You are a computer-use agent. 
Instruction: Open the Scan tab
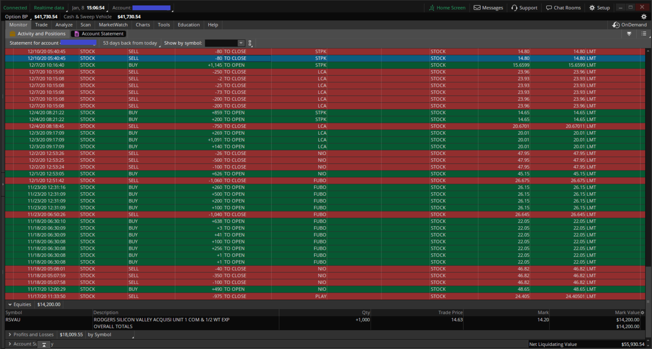86,25
